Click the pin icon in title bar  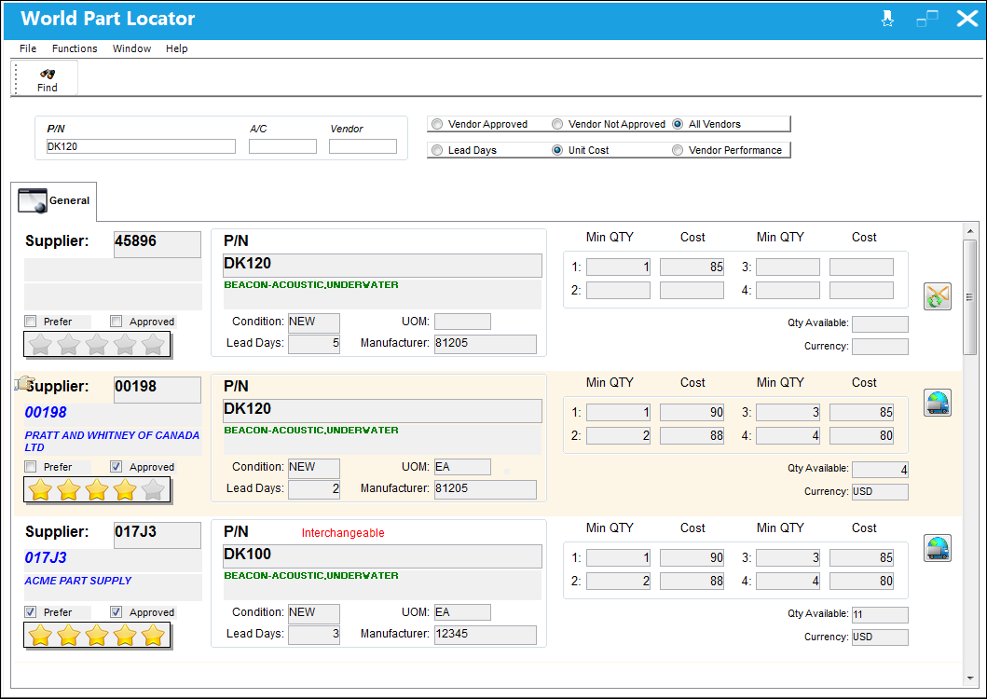(887, 19)
